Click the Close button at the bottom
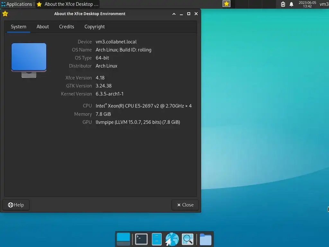 tap(185, 205)
